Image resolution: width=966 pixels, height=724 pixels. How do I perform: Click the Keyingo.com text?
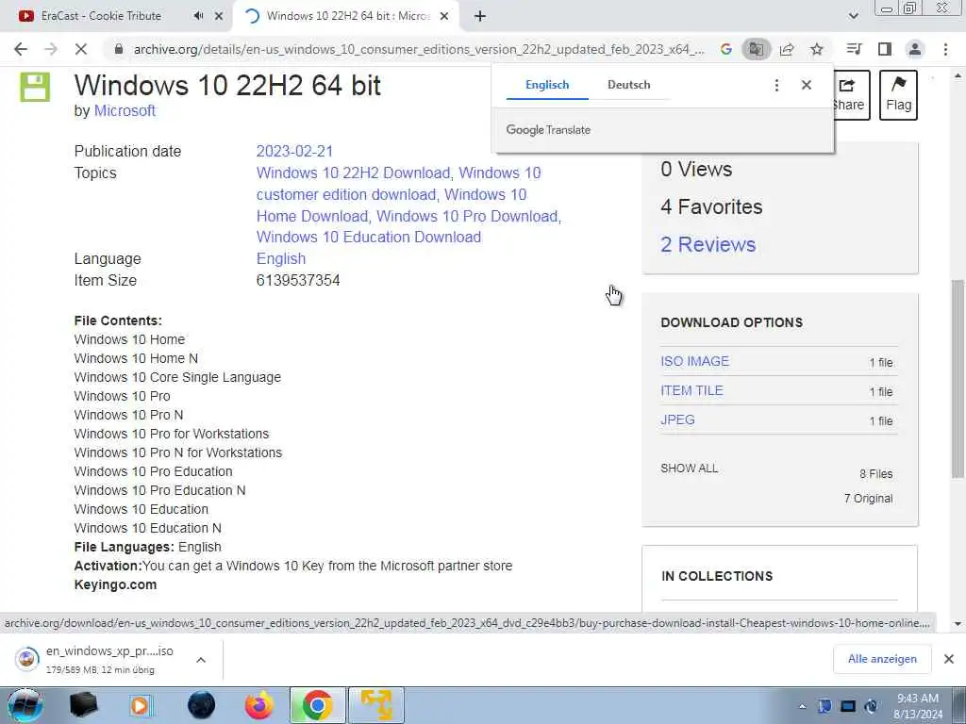click(115, 584)
